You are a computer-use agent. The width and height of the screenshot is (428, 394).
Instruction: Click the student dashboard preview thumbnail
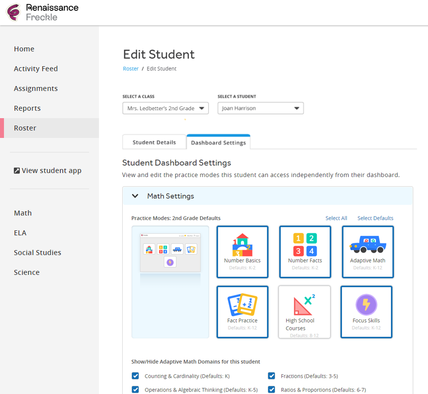[170, 252]
